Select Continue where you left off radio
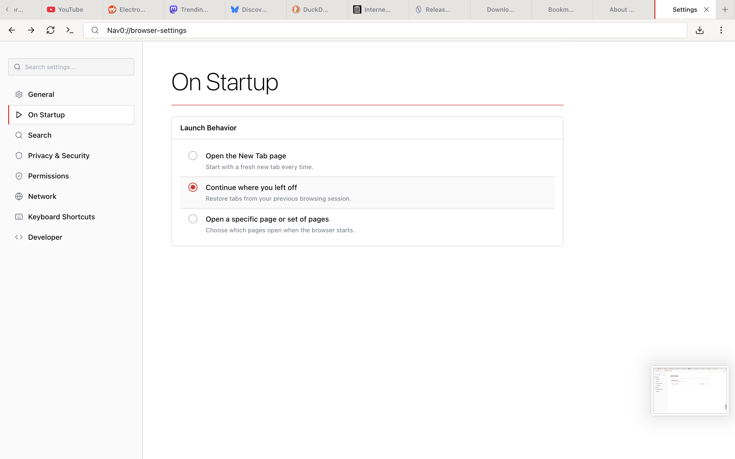 [x=193, y=187]
